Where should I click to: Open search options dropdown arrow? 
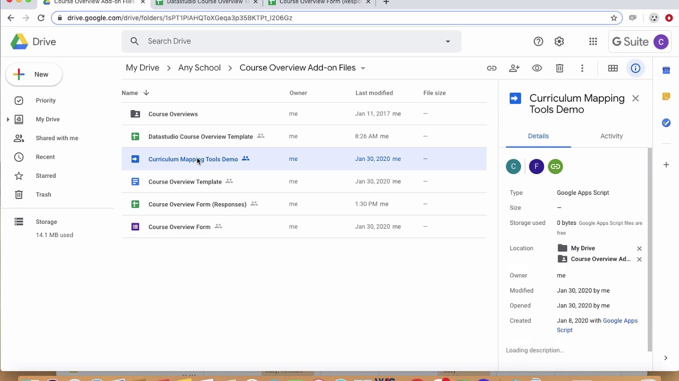click(x=448, y=41)
